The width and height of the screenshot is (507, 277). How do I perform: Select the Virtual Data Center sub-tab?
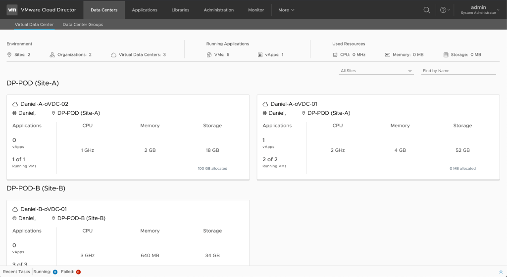pos(34,25)
